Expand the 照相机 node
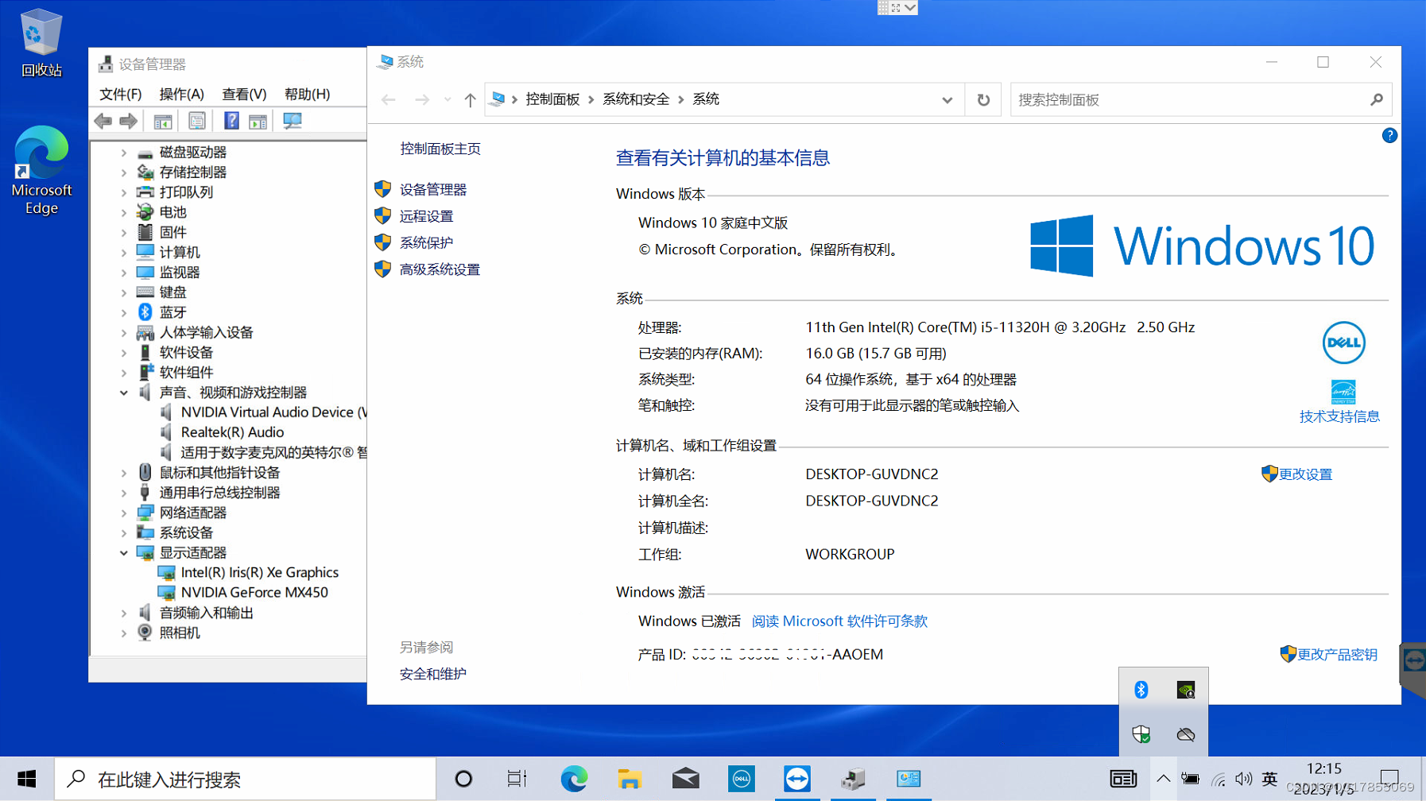Image resolution: width=1426 pixels, height=801 pixels. (123, 633)
